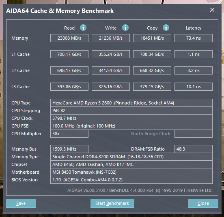The height and width of the screenshot is (217, 224).
Task: Click Memory copy value 18451 MB/s
Action: coord(152,38)
